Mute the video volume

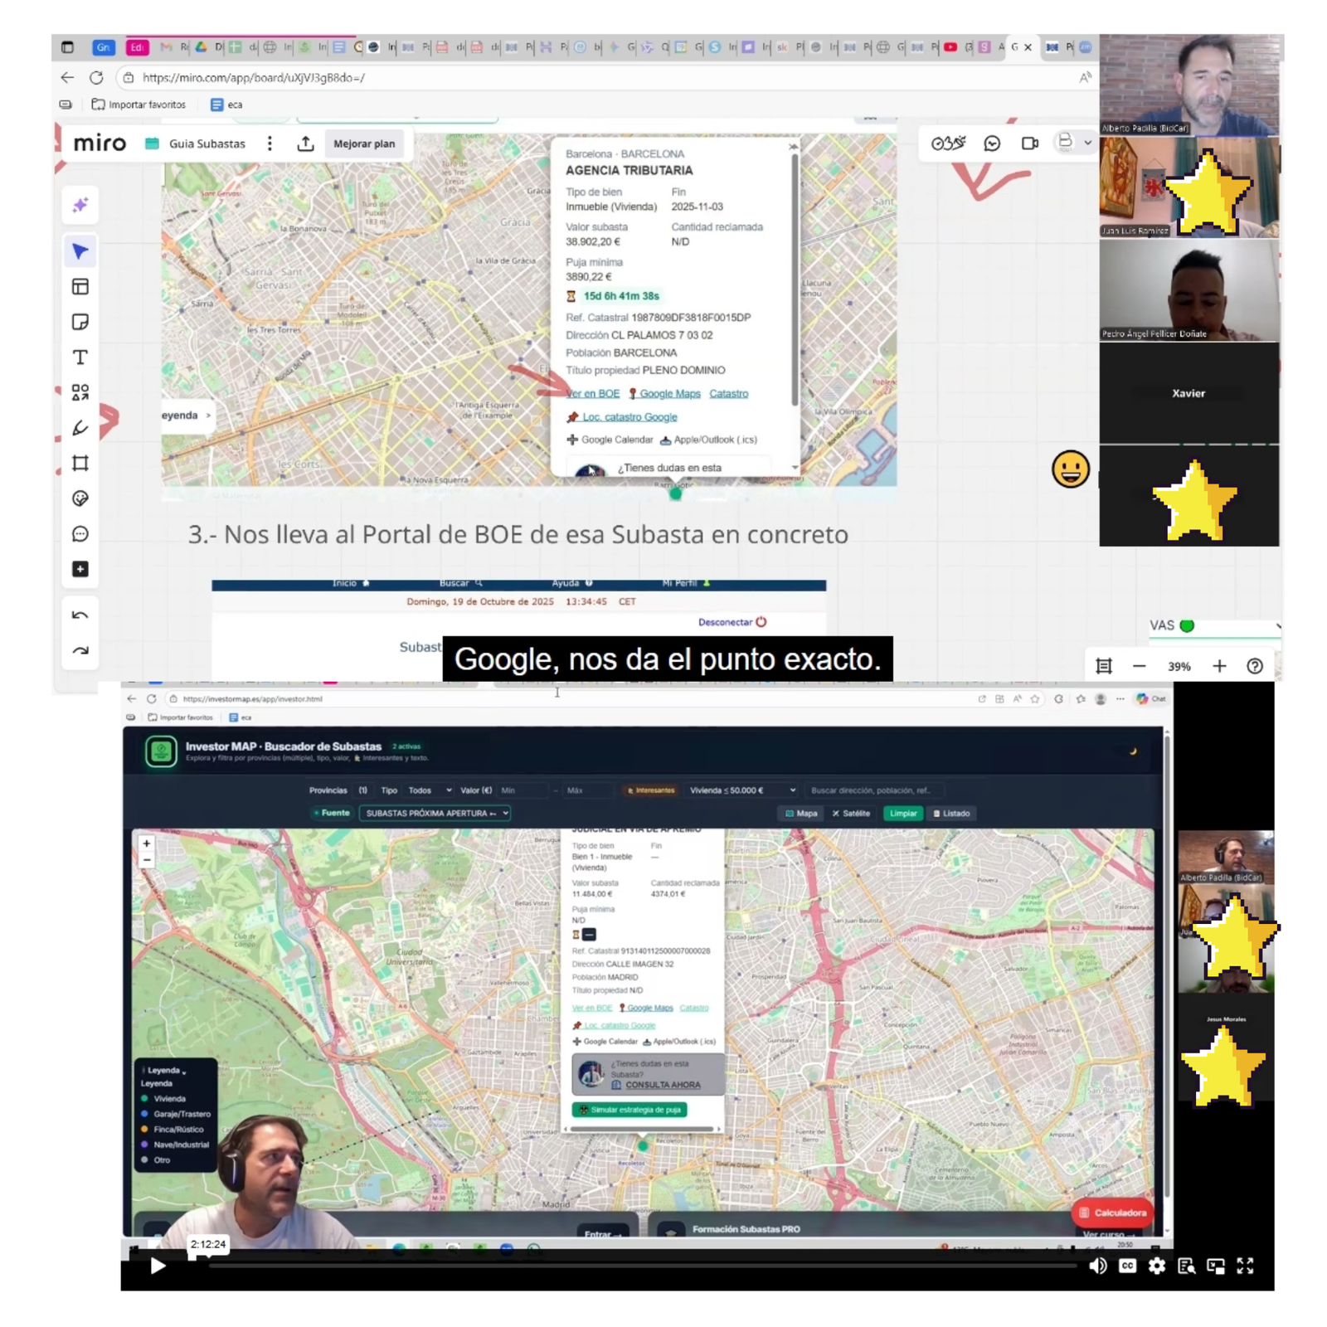pyautogui.click(x=1097, y=1266)
